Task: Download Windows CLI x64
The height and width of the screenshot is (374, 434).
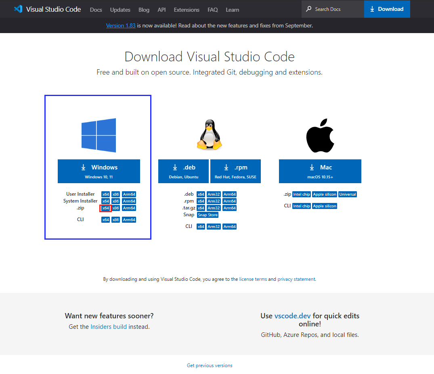Action: coord(105,219)
